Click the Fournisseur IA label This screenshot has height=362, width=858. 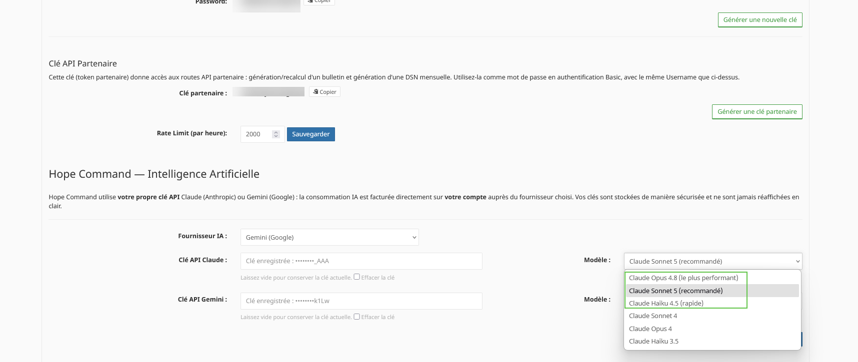click(202, 236)
